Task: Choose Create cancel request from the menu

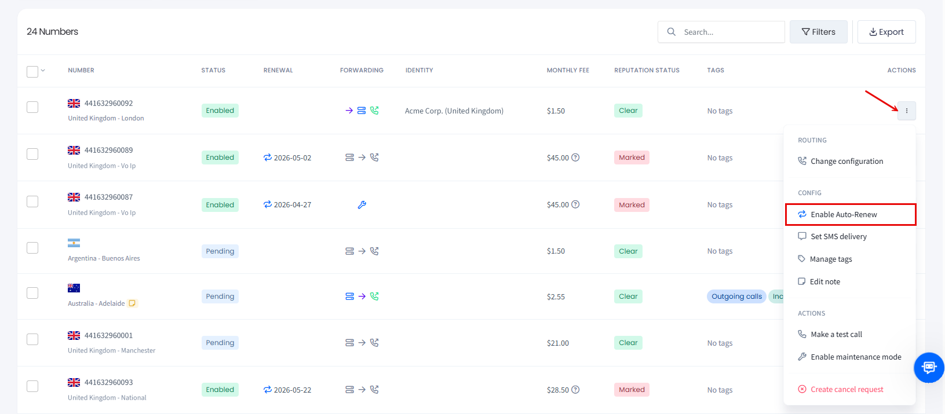Action: [x=850, y=389]
